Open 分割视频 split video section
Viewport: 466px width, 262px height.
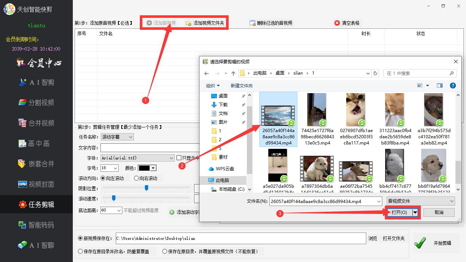[36, 103]
